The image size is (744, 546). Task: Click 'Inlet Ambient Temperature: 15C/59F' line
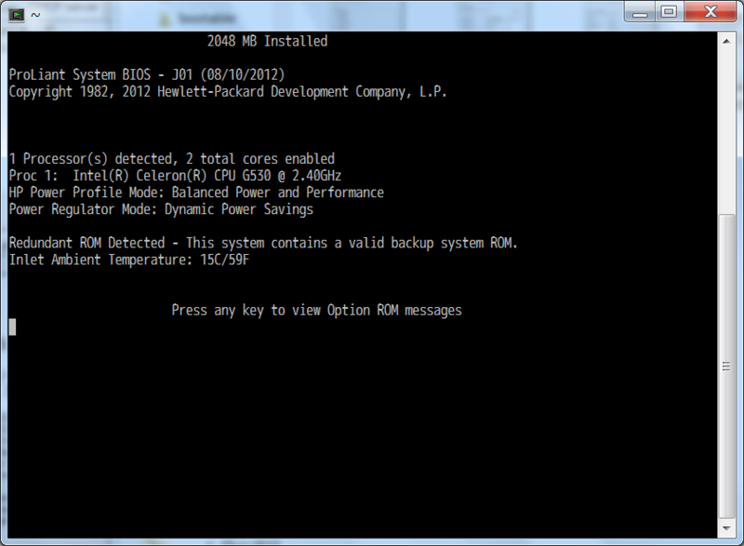129,260
